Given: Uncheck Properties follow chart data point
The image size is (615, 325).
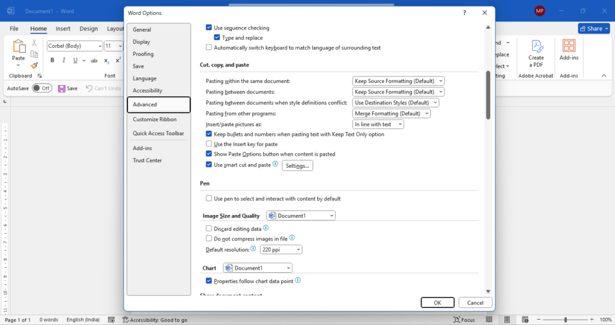Looking at the screenshot, I should (x=208, y=281).
